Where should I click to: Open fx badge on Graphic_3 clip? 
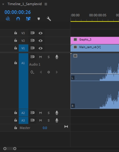(x=75, y=40)
